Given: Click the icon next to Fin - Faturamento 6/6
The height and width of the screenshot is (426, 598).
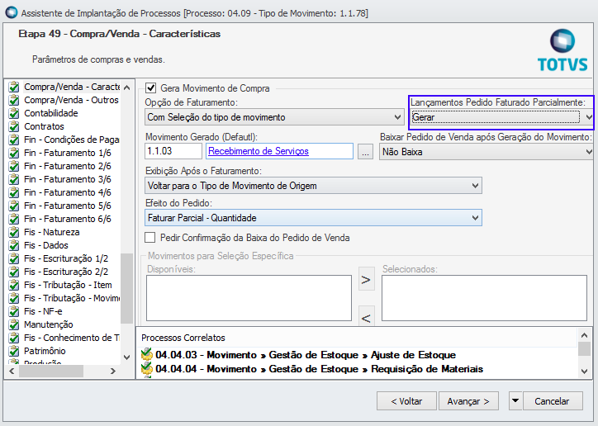Looking at the screenshot, I should point(14,219).
